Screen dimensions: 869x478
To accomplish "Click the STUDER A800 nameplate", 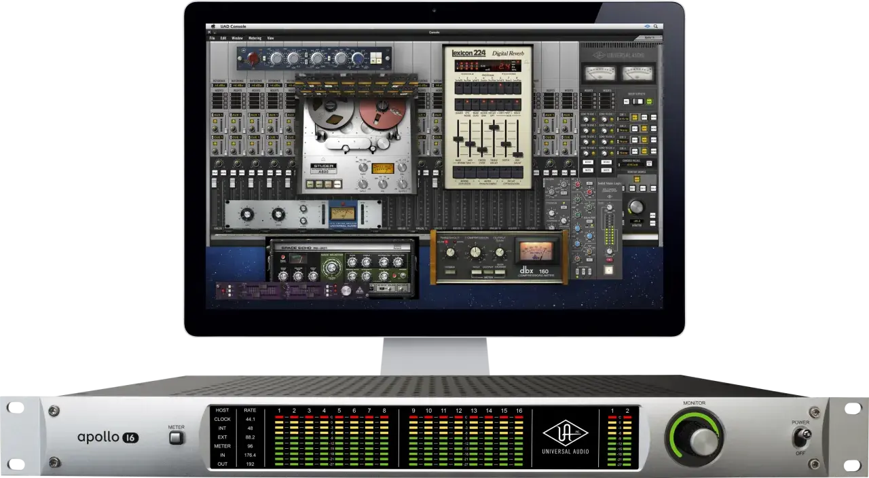I will pos(324,168).
